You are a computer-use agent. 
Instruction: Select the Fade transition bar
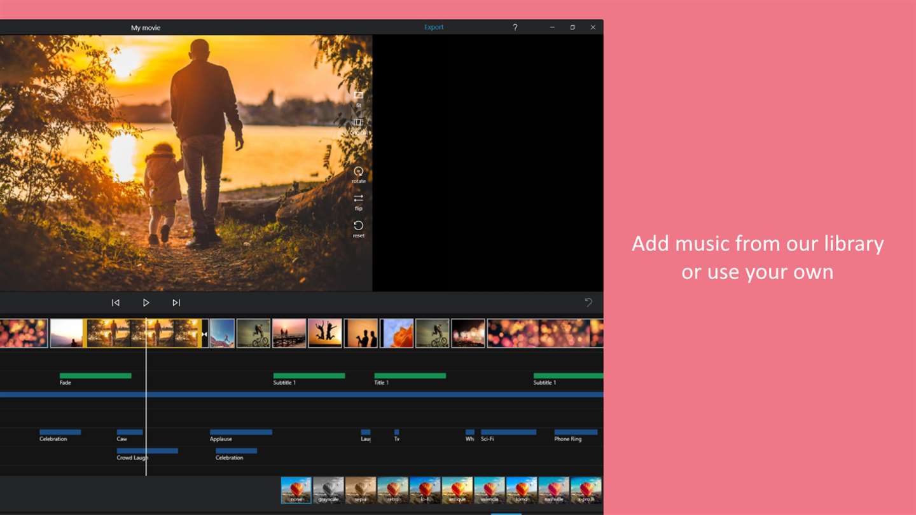point(95,376)
